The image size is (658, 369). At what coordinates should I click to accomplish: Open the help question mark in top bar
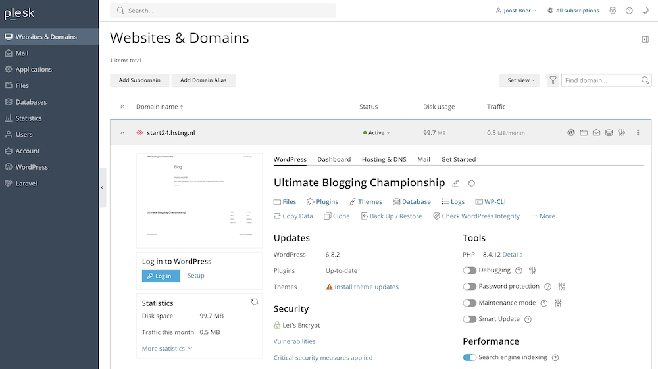point(629,11)
